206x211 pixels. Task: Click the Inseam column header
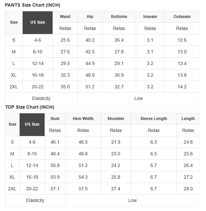point(150,17)
